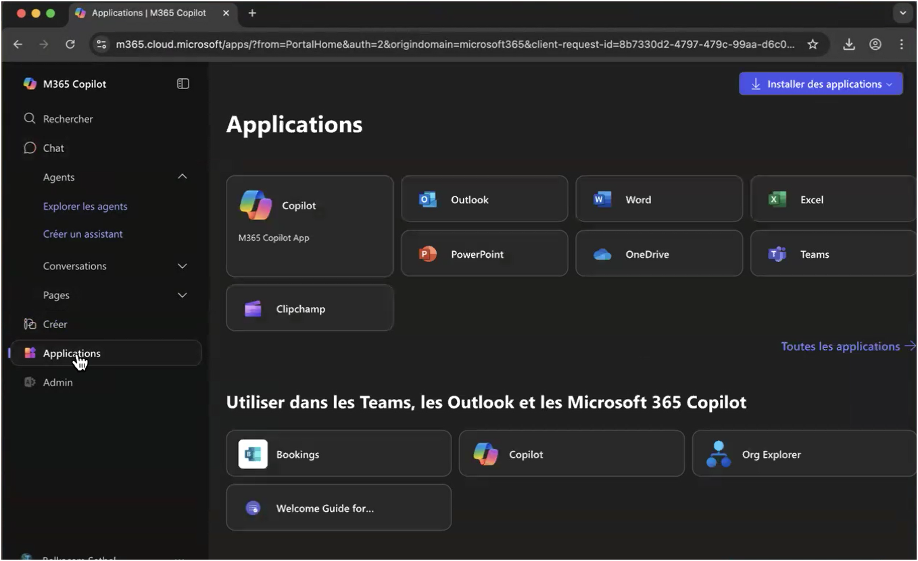Bookmark this page with the star icon
918x561 pixels.
click(x=813, y=44)
